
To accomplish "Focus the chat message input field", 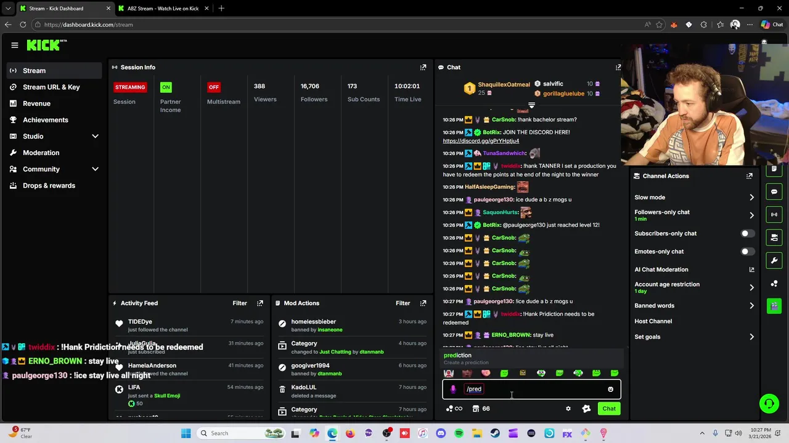I will point(531,389).
